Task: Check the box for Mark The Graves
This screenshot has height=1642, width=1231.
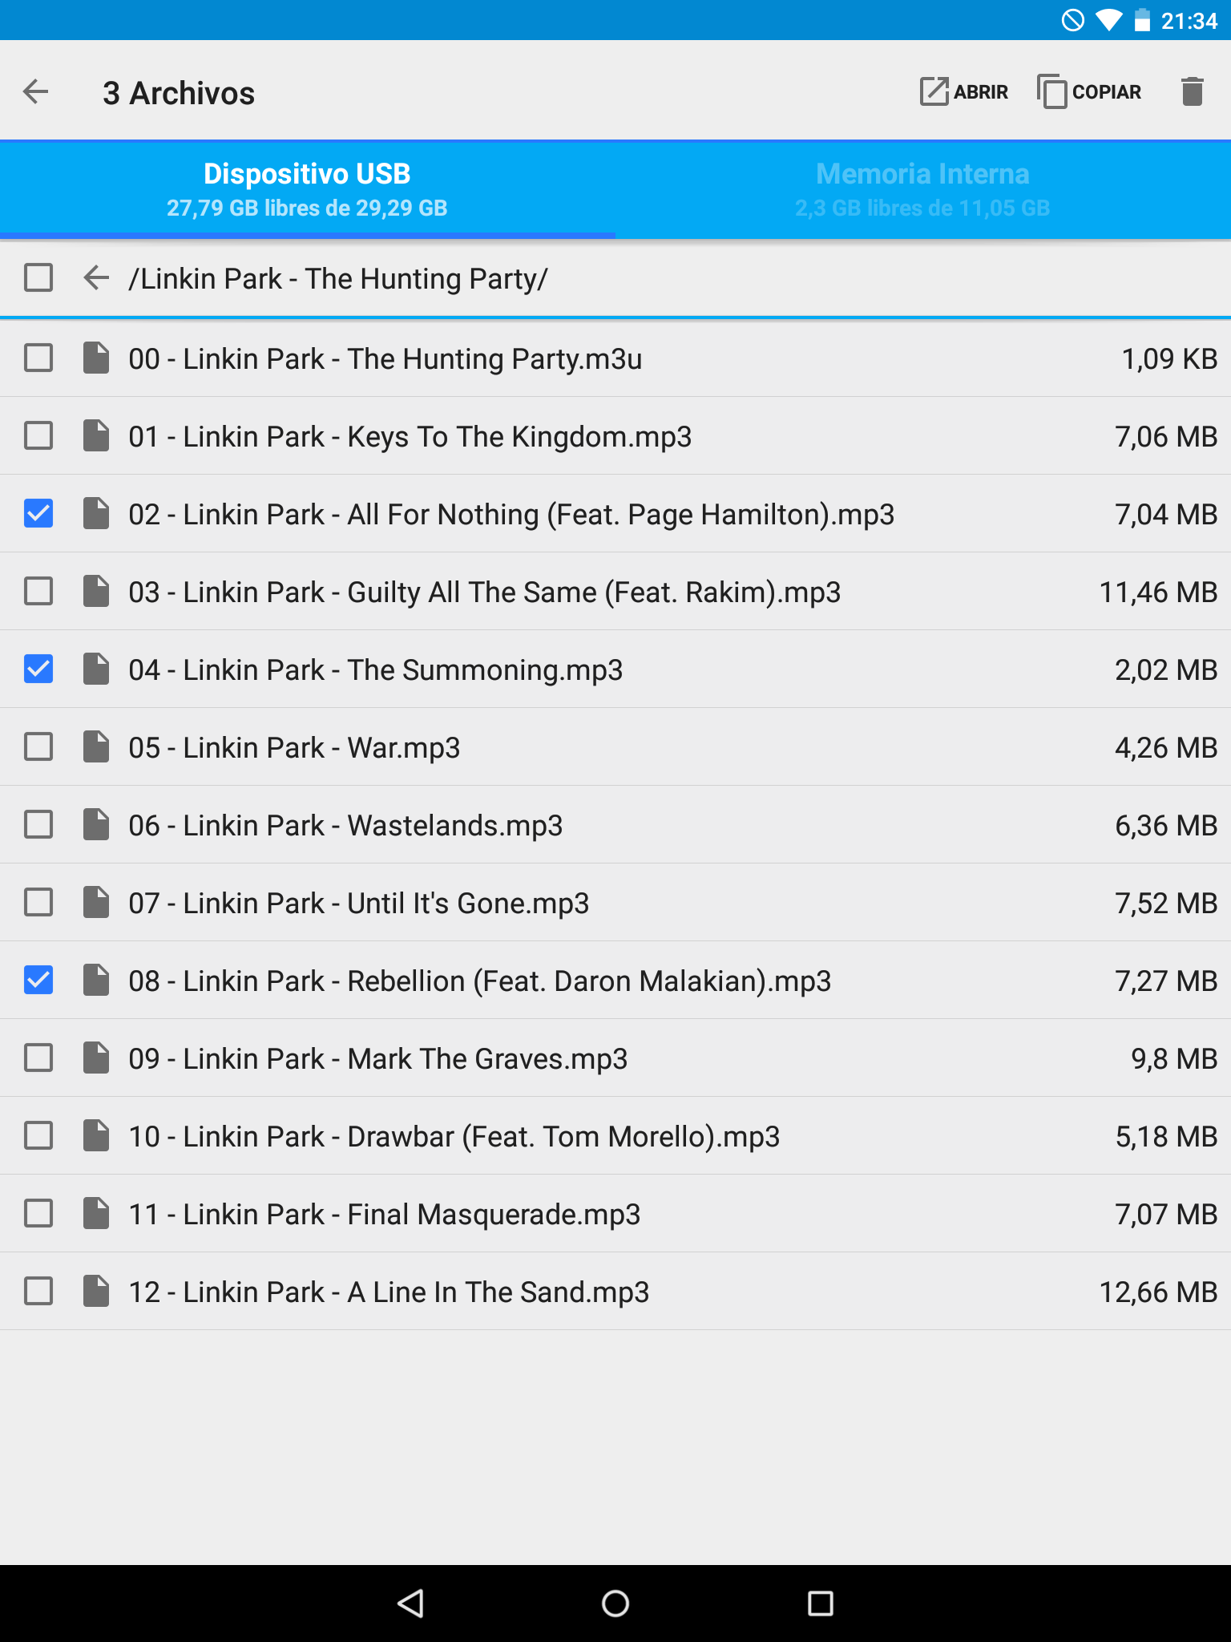Action: [x=38, y=1058]
